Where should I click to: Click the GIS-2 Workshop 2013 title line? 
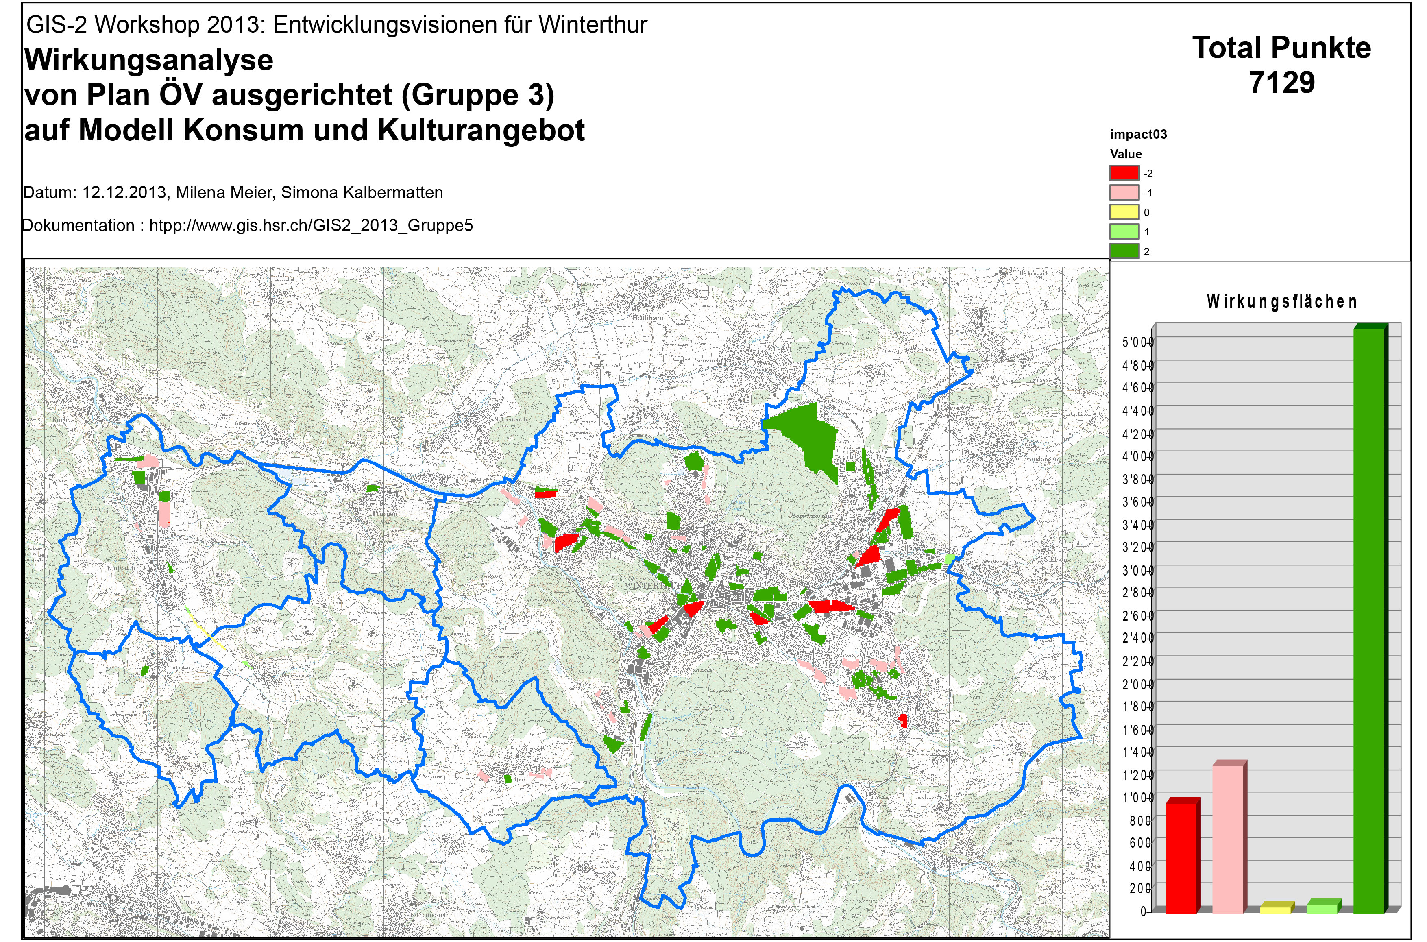click(337, 25)
